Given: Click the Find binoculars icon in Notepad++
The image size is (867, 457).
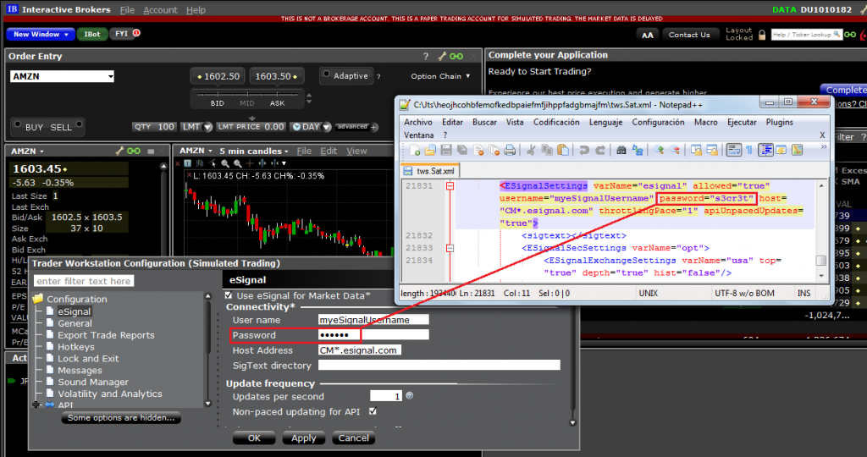Looking at the screenshot, I should point(621,150).
